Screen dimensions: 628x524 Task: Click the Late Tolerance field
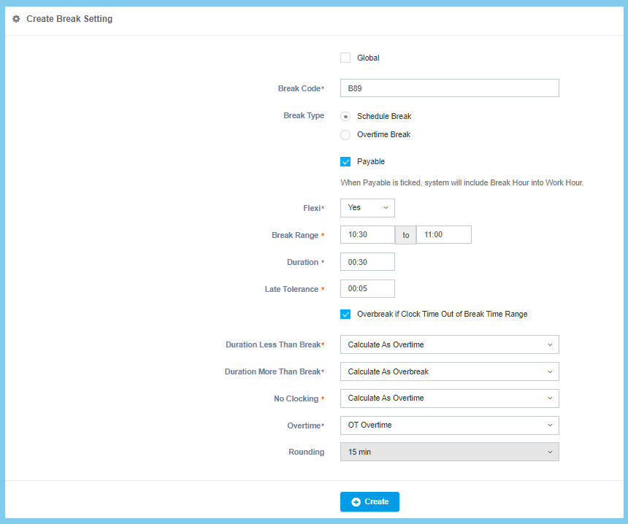(367, 289)
